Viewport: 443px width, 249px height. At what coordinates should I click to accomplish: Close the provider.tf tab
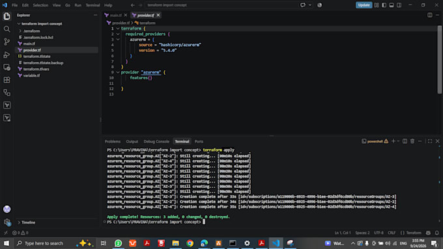point(158,15)
